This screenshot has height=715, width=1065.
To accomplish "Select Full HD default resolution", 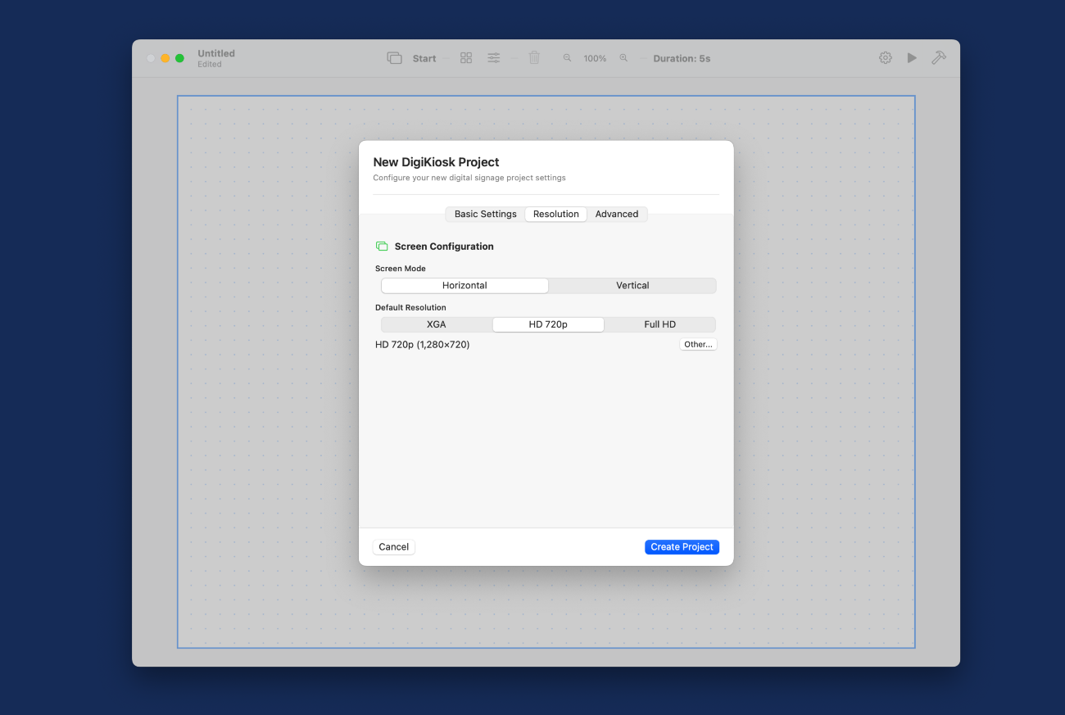I will pyautogui.click(x=660, y=324).
